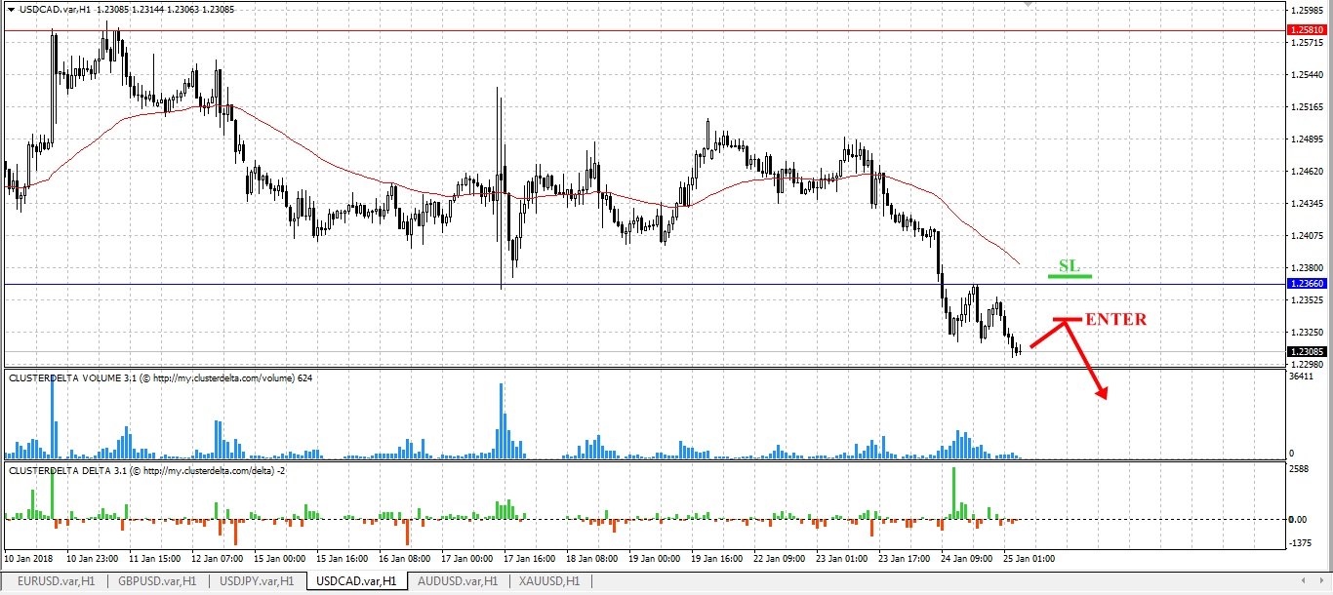This screenshot has height=595, width=1333.
Task: Open the XAUUSD,H1 chart tab
Action: (x=549, y=580)
